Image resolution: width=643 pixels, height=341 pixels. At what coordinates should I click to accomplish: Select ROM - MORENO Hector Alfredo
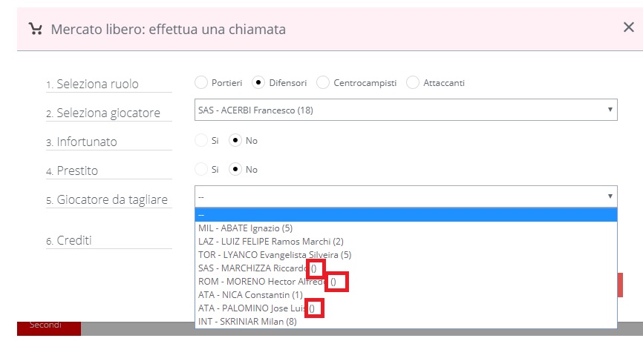point(263,281)
